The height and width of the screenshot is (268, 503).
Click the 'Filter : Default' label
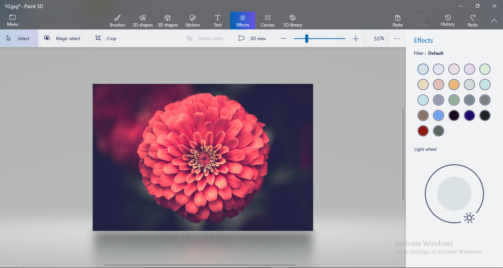(x=429, y=53)
